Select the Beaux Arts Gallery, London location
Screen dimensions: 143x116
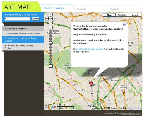[x=23, y=47]
